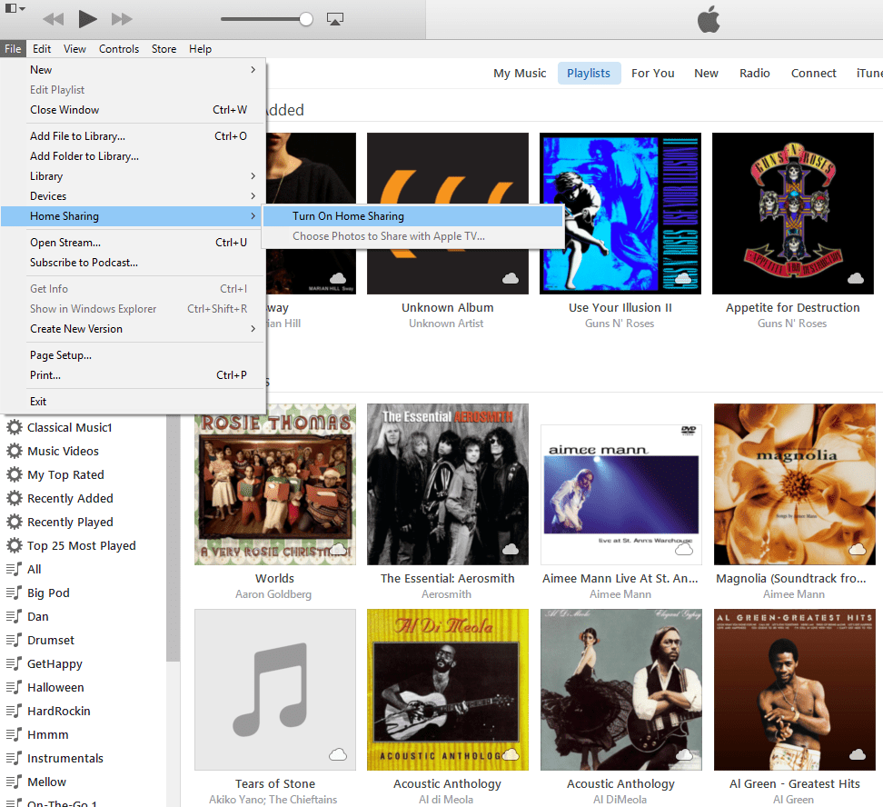
Task: Open Al Di Meola Acoustic Anthology yellow cover
Action: (x=448, y=689)
